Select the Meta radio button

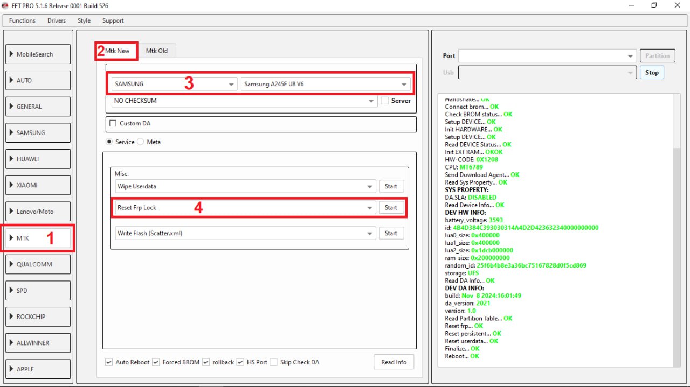point(141,142)
